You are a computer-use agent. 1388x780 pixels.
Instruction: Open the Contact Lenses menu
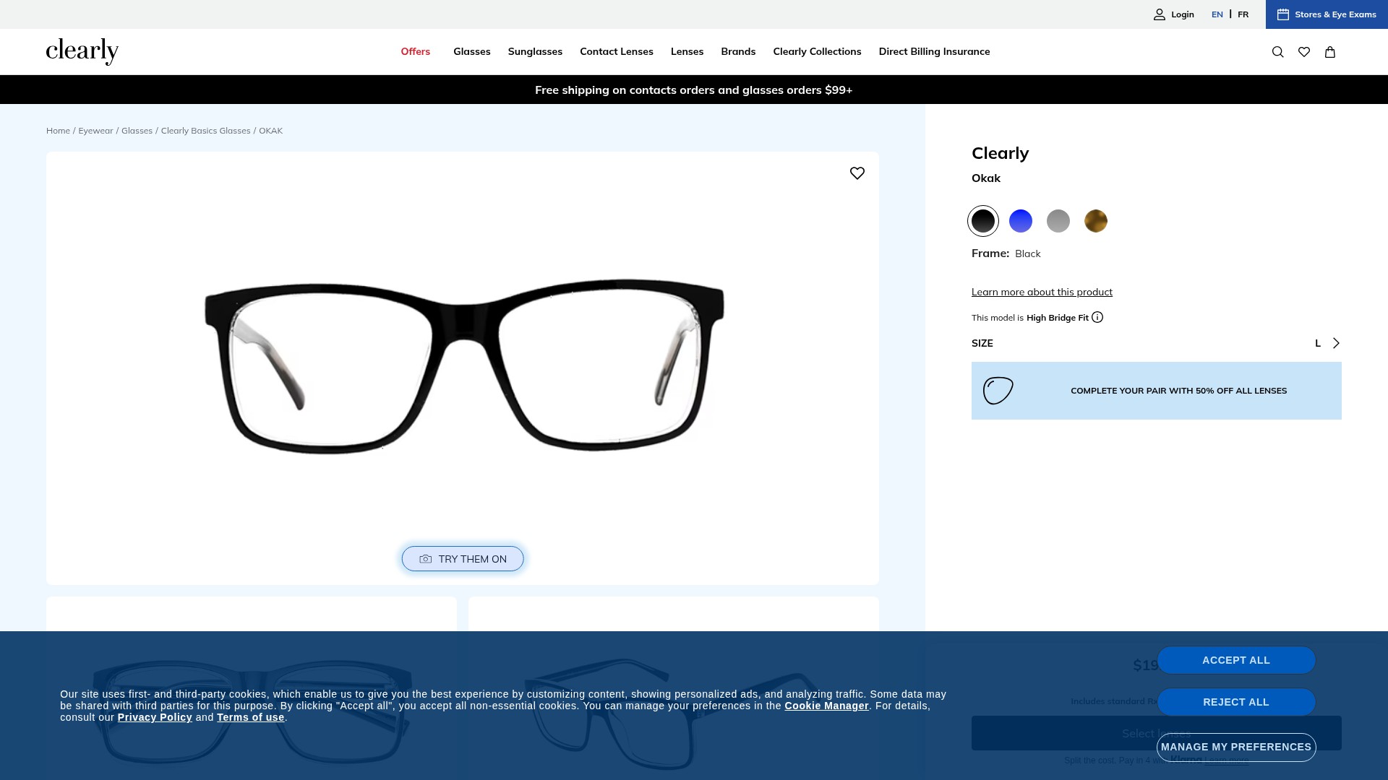point(617,51)
